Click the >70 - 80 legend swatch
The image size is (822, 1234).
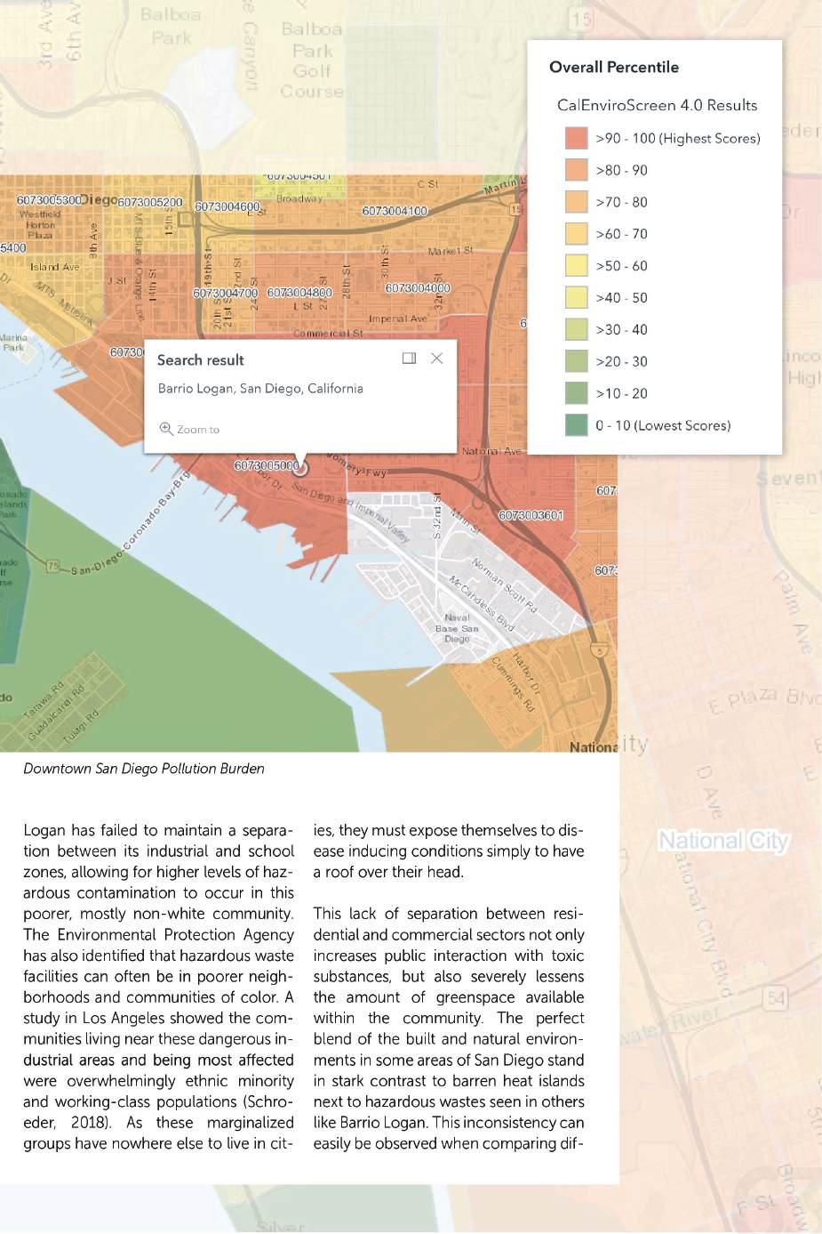tap(577, 202)
